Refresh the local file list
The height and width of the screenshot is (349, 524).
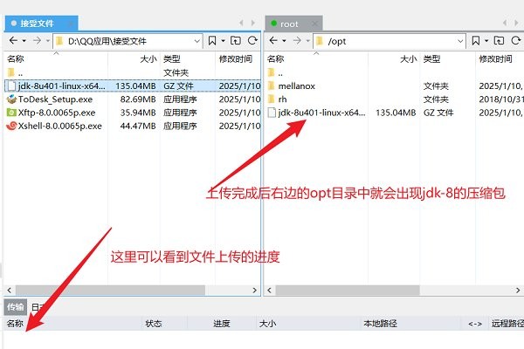click(x=252, y=41)
